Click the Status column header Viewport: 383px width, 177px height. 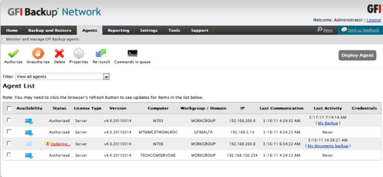click(x=59, y=108)
